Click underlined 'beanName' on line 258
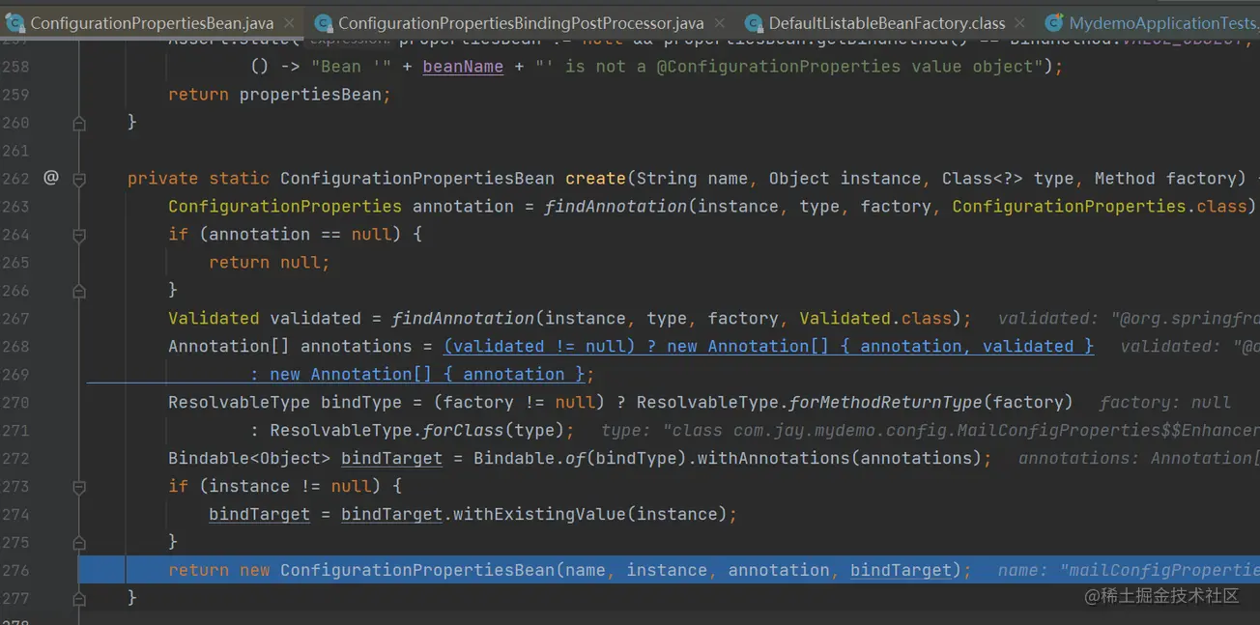 click(463, 67)
